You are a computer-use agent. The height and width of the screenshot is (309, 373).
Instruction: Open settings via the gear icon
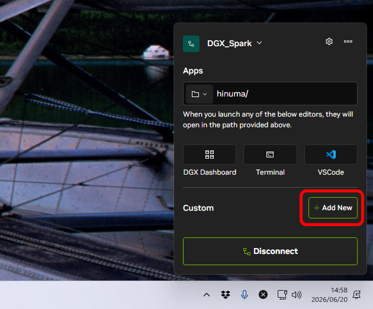tap(329, 41)
